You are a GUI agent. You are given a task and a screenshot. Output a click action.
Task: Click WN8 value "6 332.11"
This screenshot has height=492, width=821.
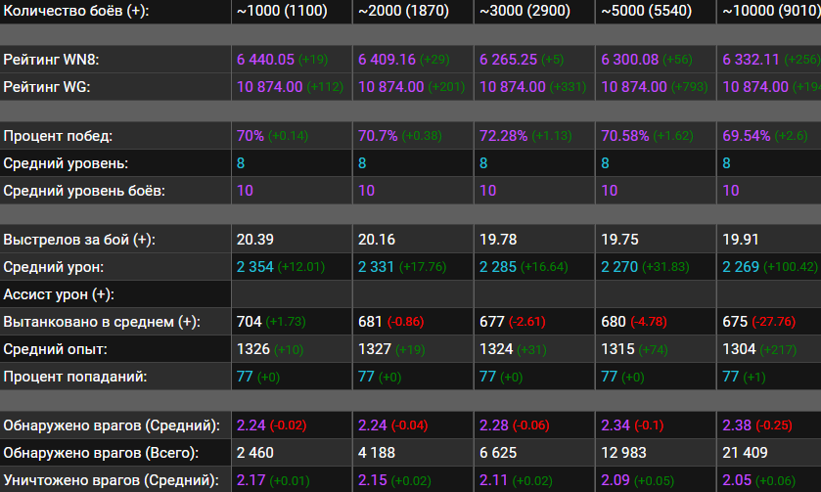[x=751, y=60]
